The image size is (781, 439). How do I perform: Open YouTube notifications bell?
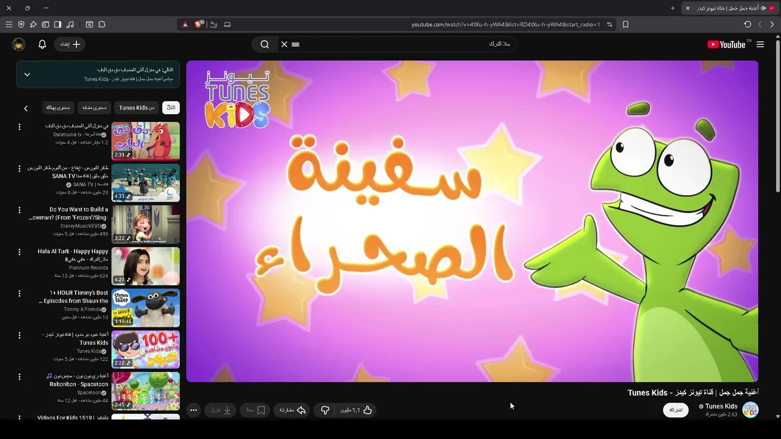(42, 44)
